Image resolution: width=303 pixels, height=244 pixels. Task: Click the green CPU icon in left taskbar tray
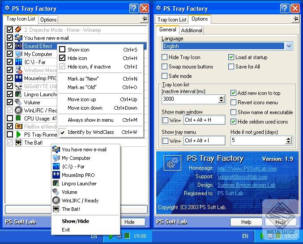(127, 236)
